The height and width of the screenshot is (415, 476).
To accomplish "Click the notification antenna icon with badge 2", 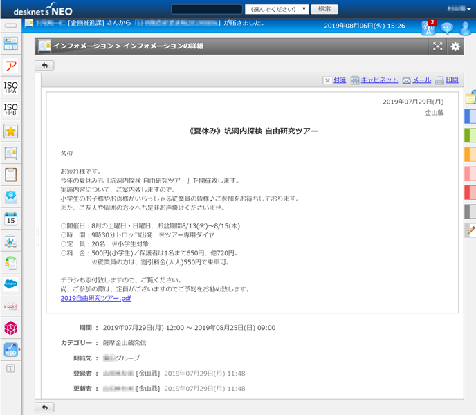I will [x=429, y=28].
